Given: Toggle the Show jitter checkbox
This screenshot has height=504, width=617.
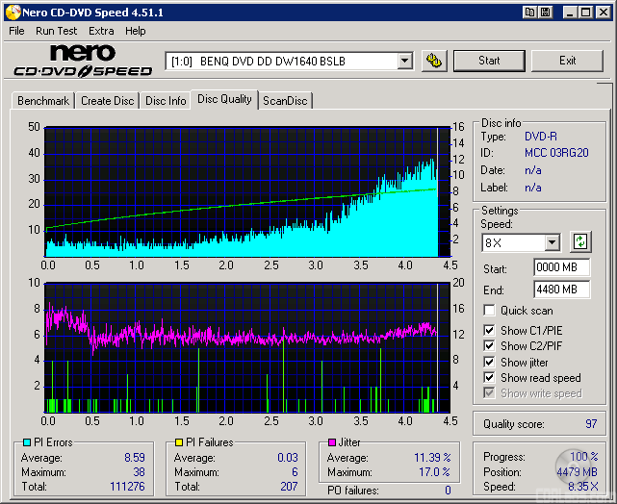Looking at the screenshot, I should click(x=490, y=363).
